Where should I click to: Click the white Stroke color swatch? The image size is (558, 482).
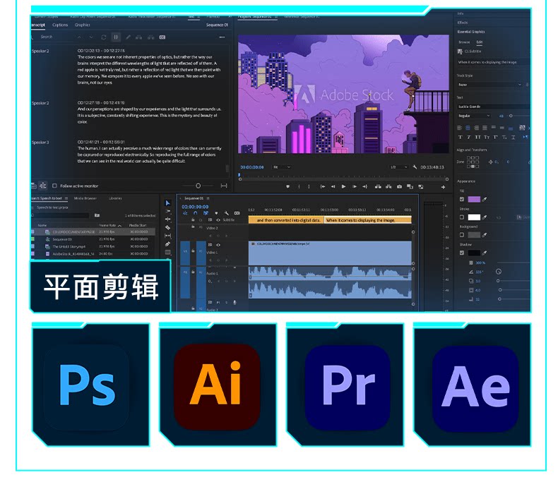[x=474, y=217]
